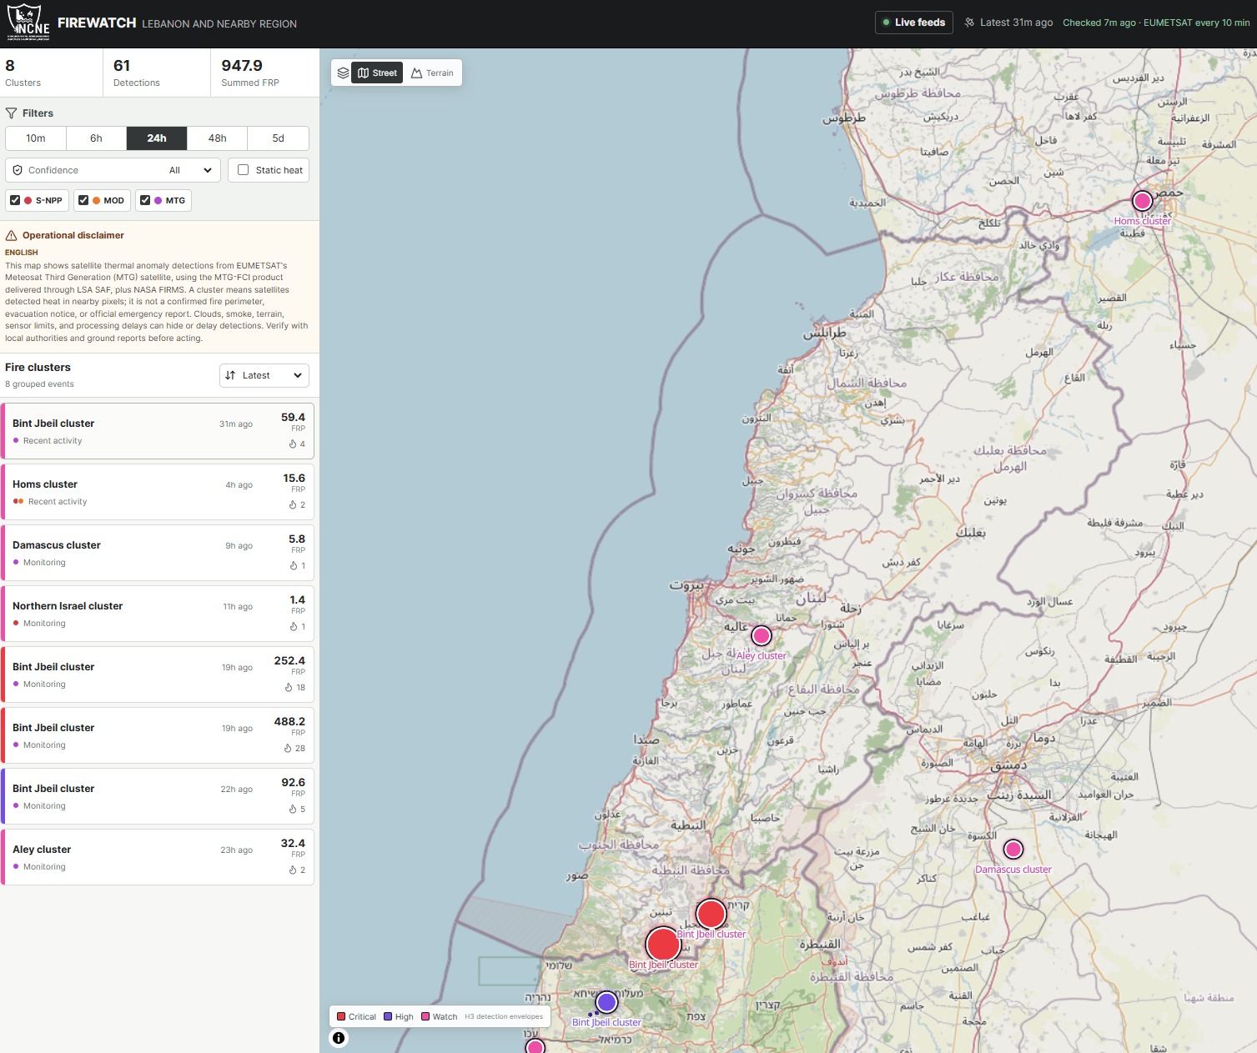This screenshot has height=1053, width=1257.
Task: Select the 5d time range
Action: 279,138
